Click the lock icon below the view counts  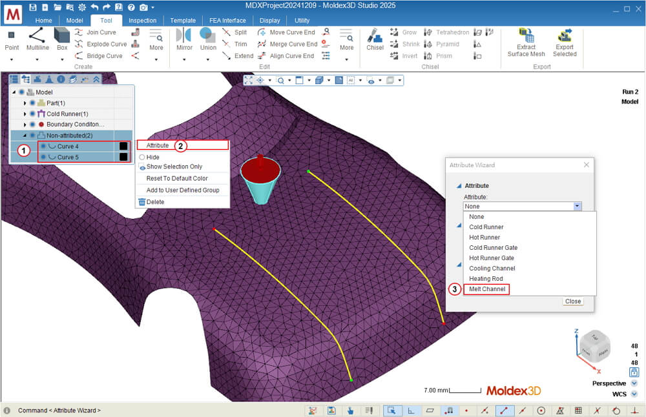[x=634, y=372]
